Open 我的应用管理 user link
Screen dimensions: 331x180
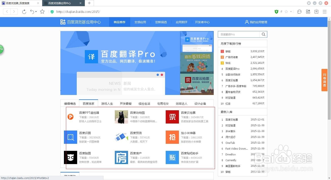point(256,22)
